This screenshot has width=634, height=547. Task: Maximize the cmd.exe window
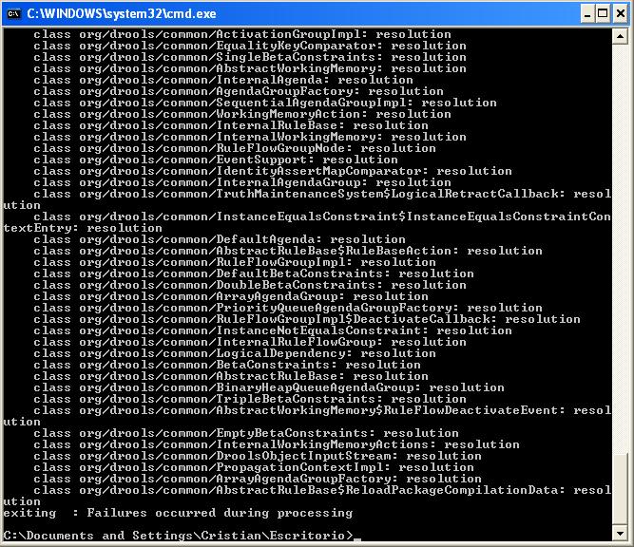click(x=603, y=14)
